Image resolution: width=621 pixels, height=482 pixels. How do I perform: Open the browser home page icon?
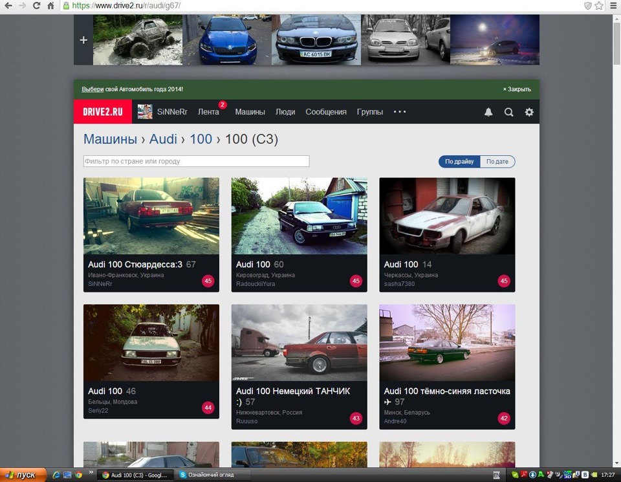tap(50, 6)
